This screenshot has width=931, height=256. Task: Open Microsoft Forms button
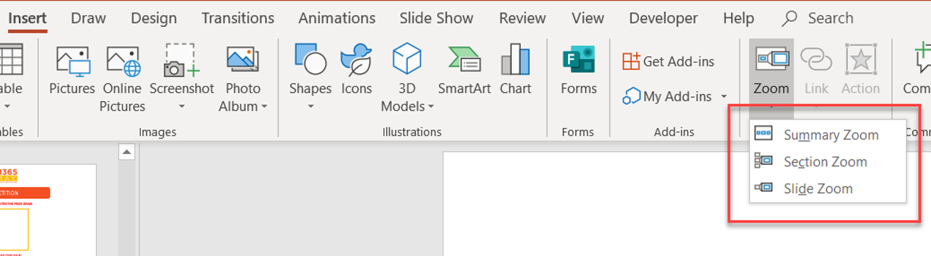(578, 70)
